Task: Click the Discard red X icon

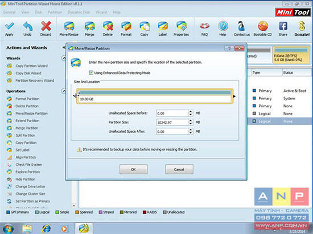Action: pos(46,26)
